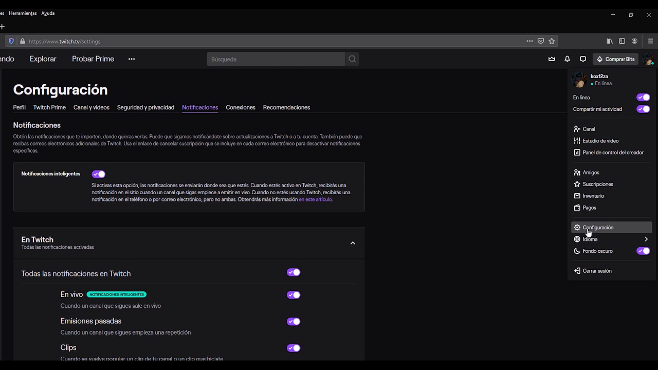This screenshot has width=658, height=370.
Task: Click the Amigos icon
Action: coord(577,173)
